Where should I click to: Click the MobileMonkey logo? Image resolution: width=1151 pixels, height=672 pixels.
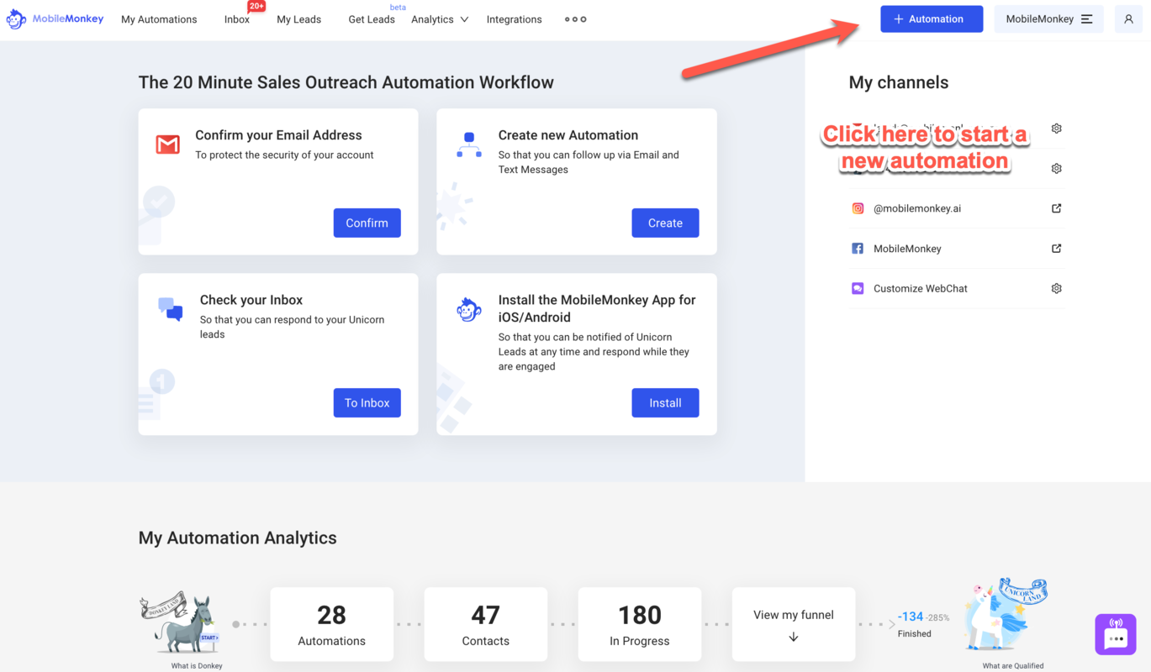[55, 18]
